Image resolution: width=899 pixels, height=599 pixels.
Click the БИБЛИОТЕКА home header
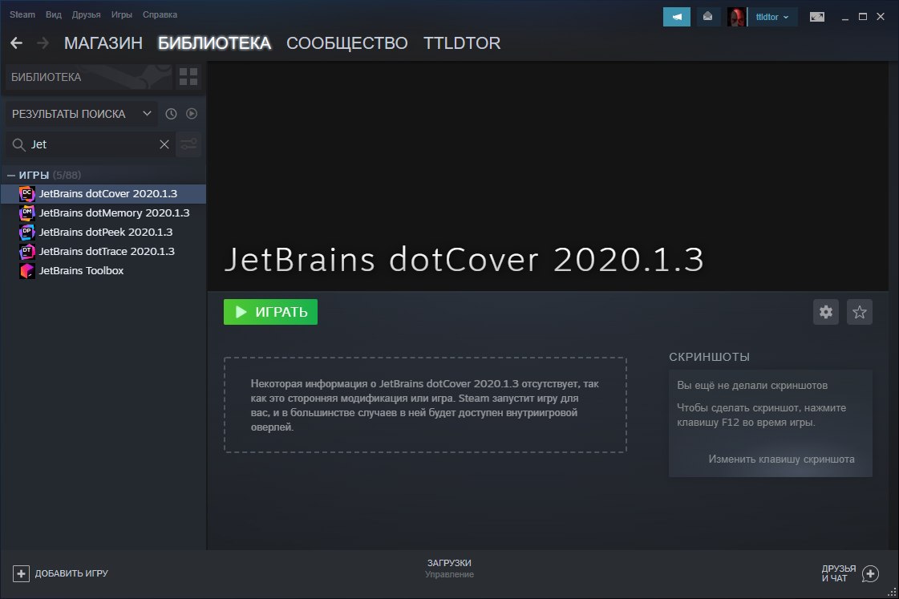(88, 77)
